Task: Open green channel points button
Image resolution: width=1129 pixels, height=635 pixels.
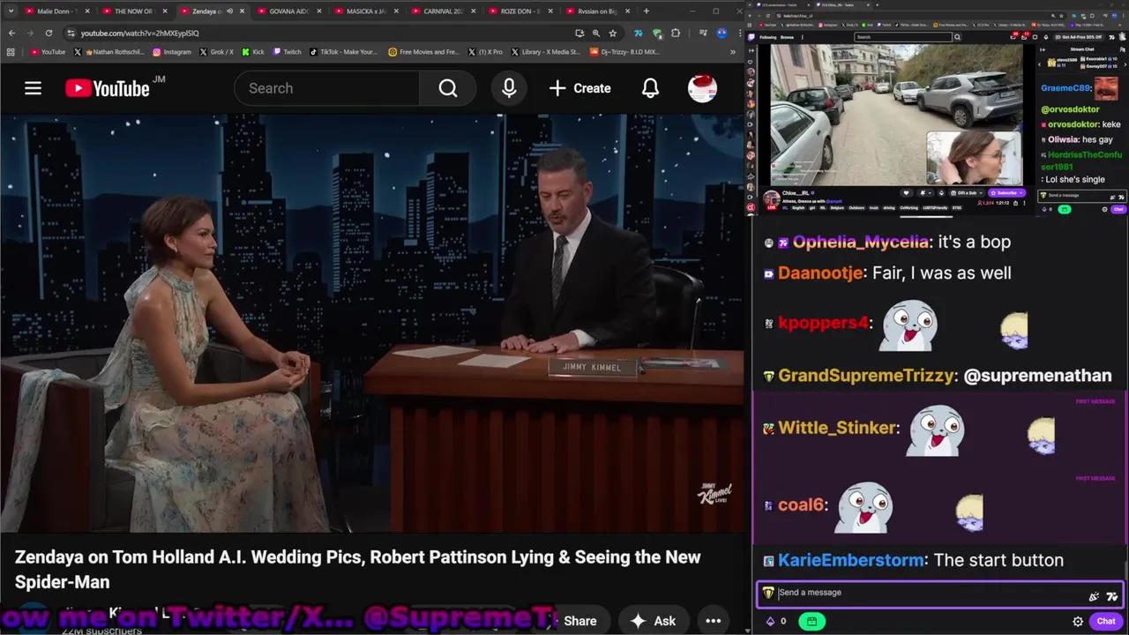Action: pos(811,621)
